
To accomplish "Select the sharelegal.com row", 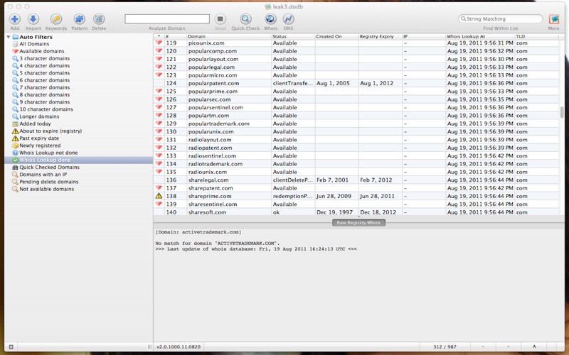I will 356,180.
